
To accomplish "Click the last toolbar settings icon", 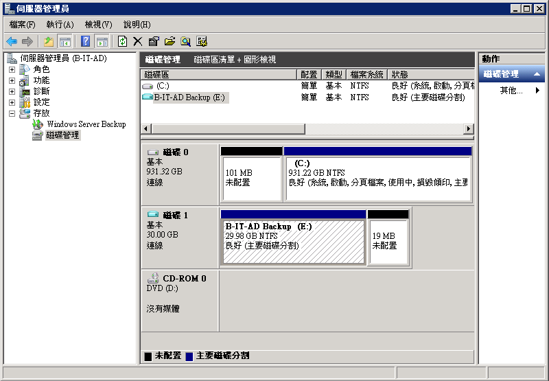I will tap(202, 41).
